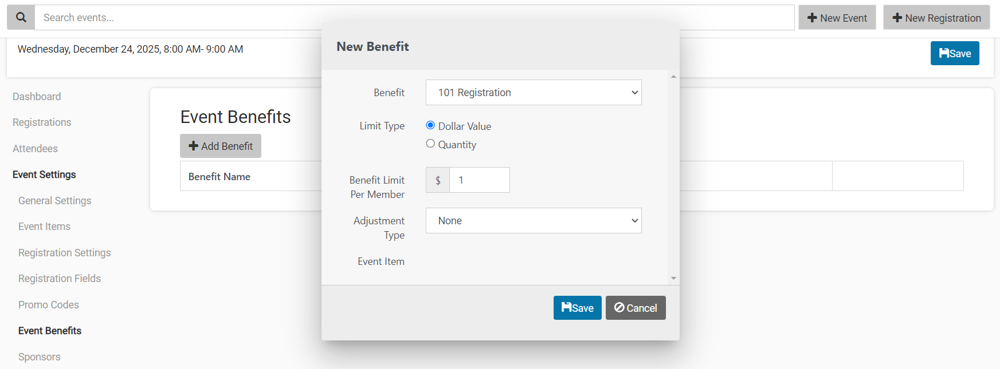Open the Benefit dropdown showing 101 Registration
Screen dimensions: 1000x369
pyautogui.click(x=534, y=92)
